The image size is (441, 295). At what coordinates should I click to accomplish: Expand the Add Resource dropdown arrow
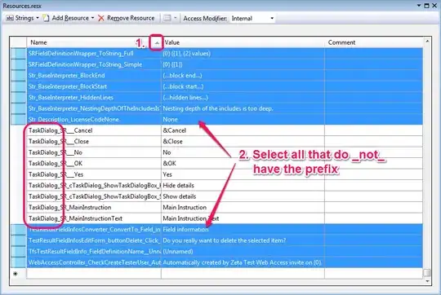[x=92, y=18]
